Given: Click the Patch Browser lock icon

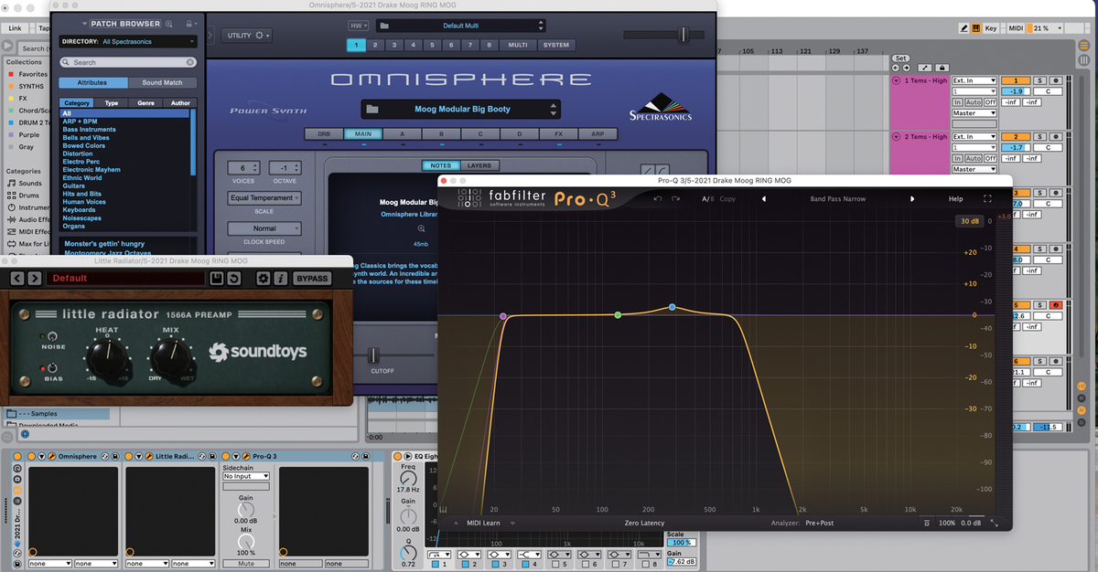Looking at the screenshot, I should tap(189, 24).
